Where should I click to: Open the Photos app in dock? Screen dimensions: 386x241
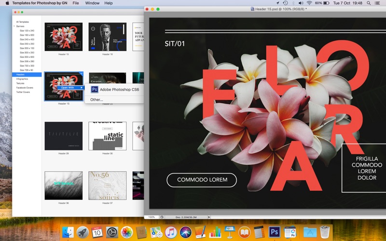[127, 232]
